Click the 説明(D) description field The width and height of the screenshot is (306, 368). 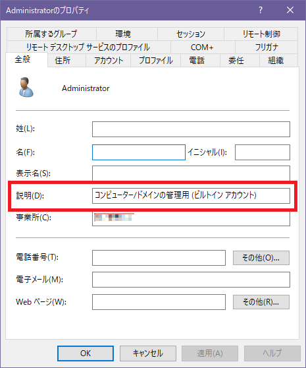(191, 196)
